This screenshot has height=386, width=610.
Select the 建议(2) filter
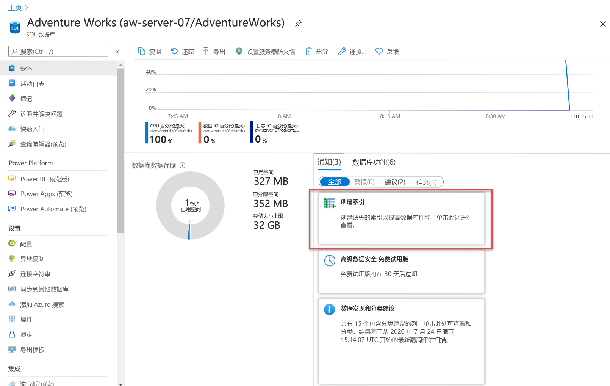click(395, 182)
